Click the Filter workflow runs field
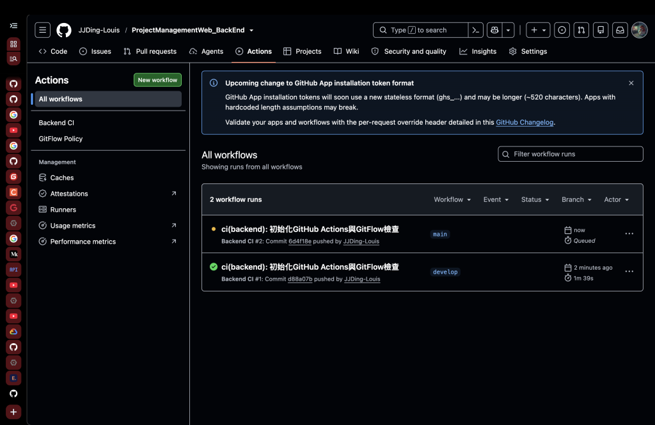Image resolution: width=655 pixels, height=425 pixels. [x=570, y=154]
